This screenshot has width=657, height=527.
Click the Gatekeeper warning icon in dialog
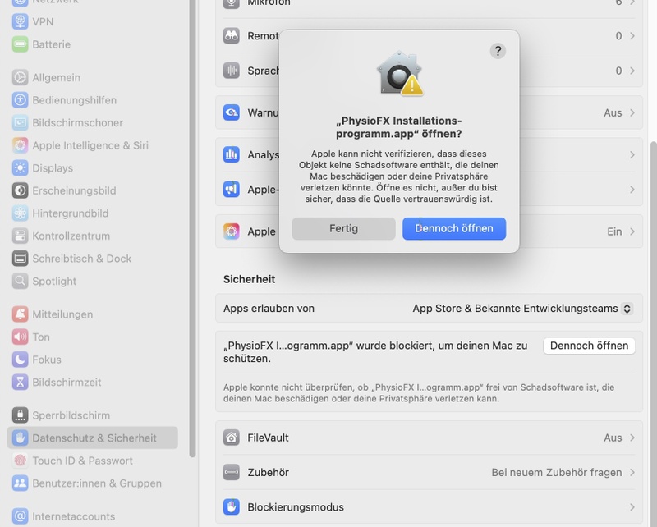[399, 74]
